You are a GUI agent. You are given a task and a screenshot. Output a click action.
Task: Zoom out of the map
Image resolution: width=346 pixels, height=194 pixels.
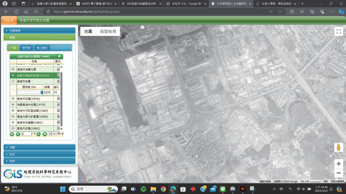pyautogui.click(x=338, y=173)
